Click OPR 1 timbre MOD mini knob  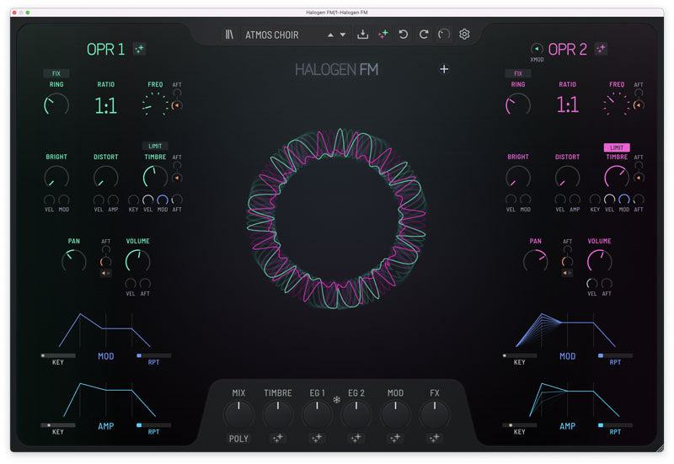163,200
